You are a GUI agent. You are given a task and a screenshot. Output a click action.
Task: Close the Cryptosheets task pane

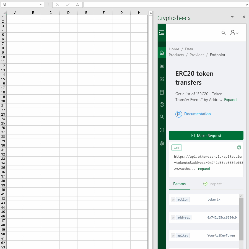244,17
